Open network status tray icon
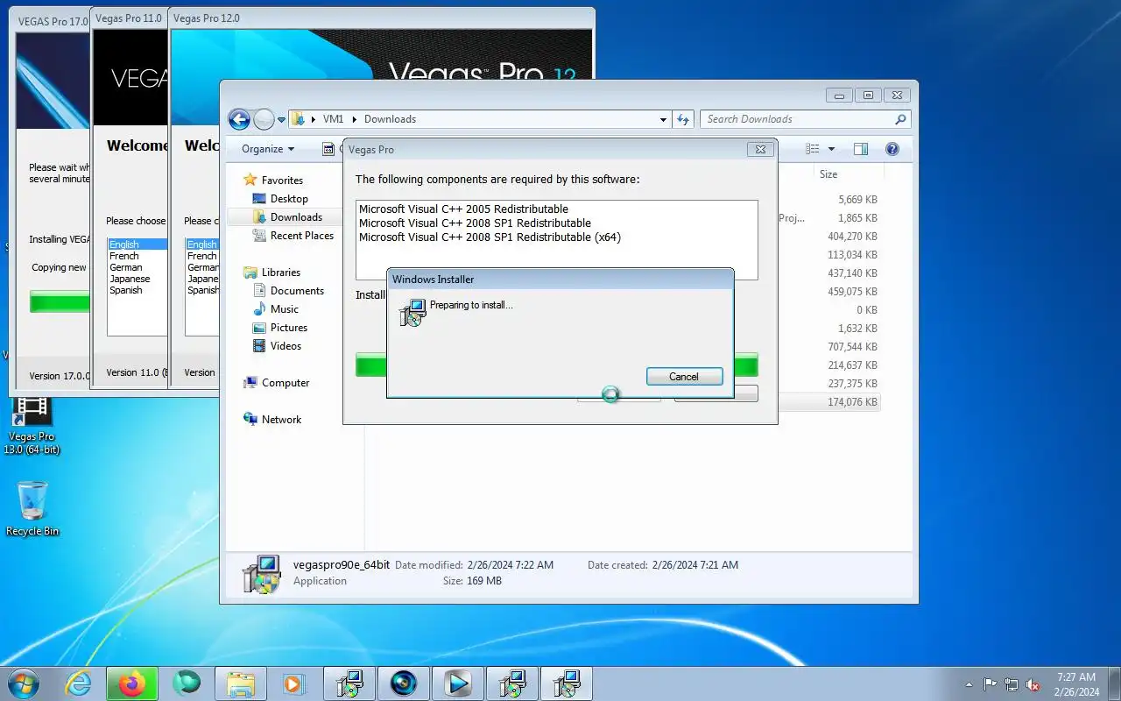Viewport: 1121px width, 701px height. [1012, 684]
